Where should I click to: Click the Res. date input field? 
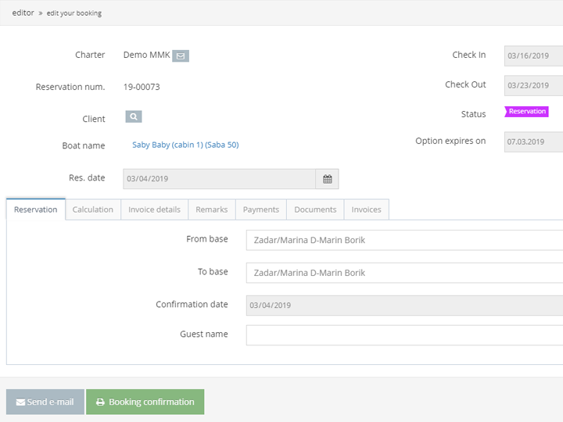click(219, 179)
